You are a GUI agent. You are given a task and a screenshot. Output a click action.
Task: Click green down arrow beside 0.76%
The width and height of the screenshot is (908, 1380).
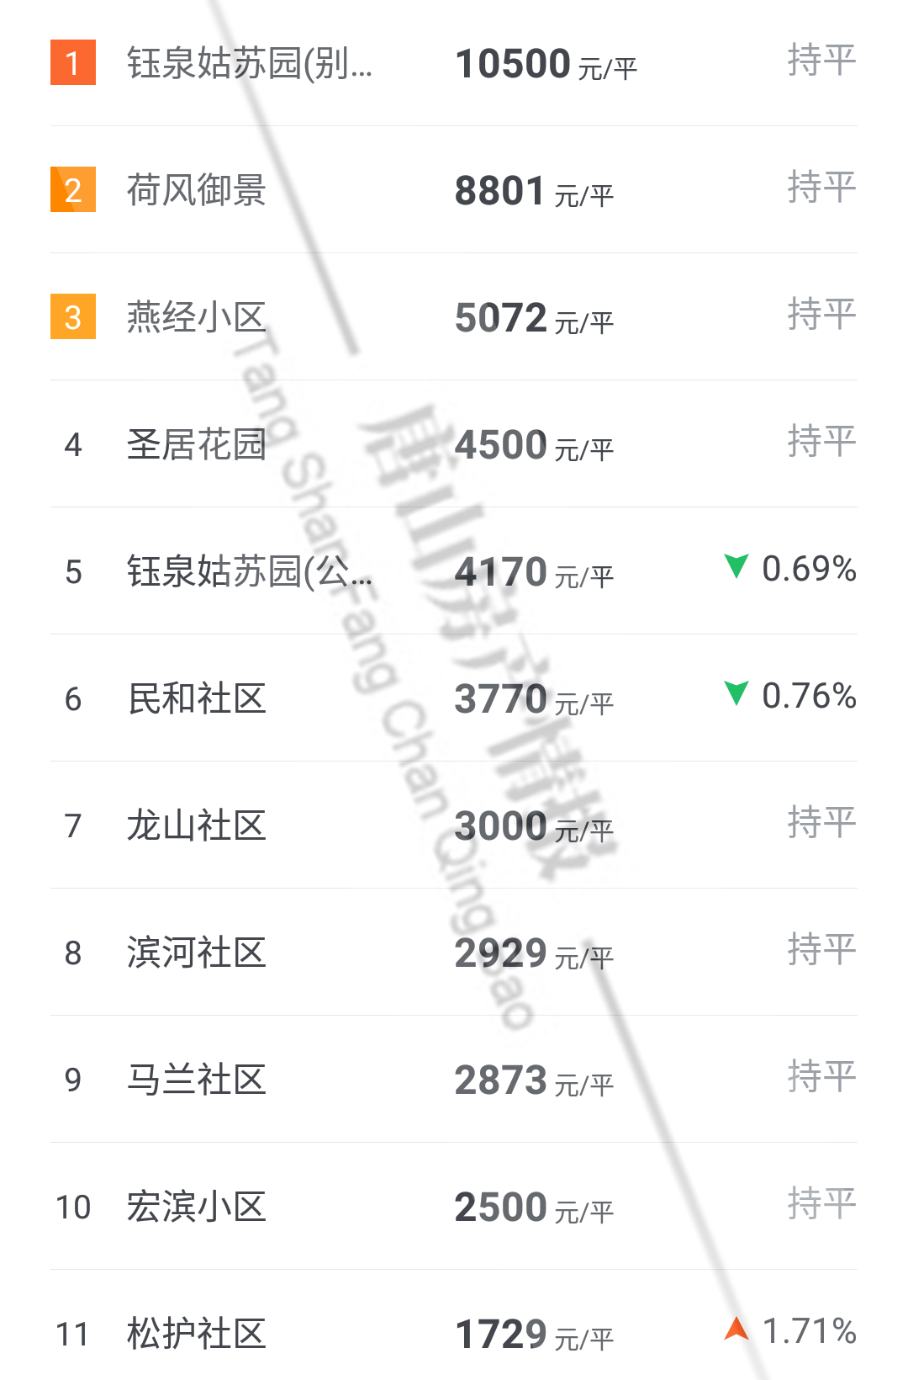(736, 693)
